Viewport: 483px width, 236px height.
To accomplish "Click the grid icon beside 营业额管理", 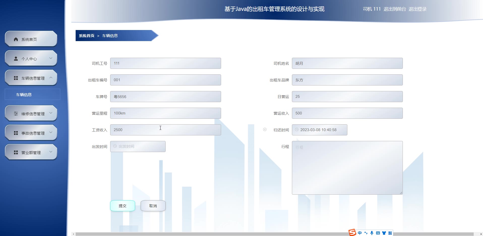I will 16,153.
